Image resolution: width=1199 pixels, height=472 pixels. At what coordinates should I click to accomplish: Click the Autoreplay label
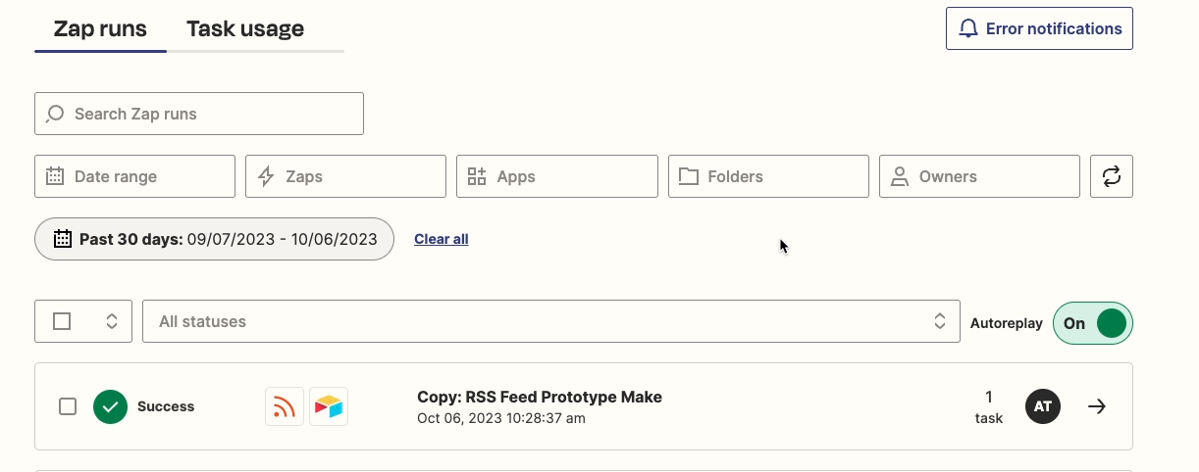[1007, 323]
